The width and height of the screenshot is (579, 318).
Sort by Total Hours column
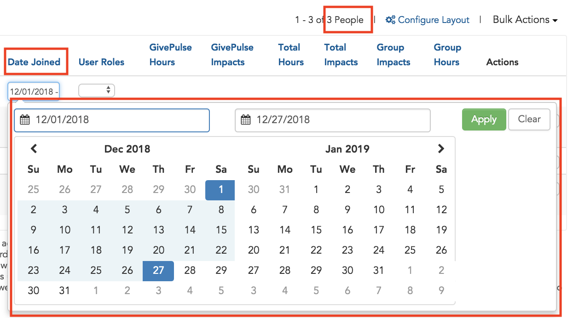[x=291, y=55]
